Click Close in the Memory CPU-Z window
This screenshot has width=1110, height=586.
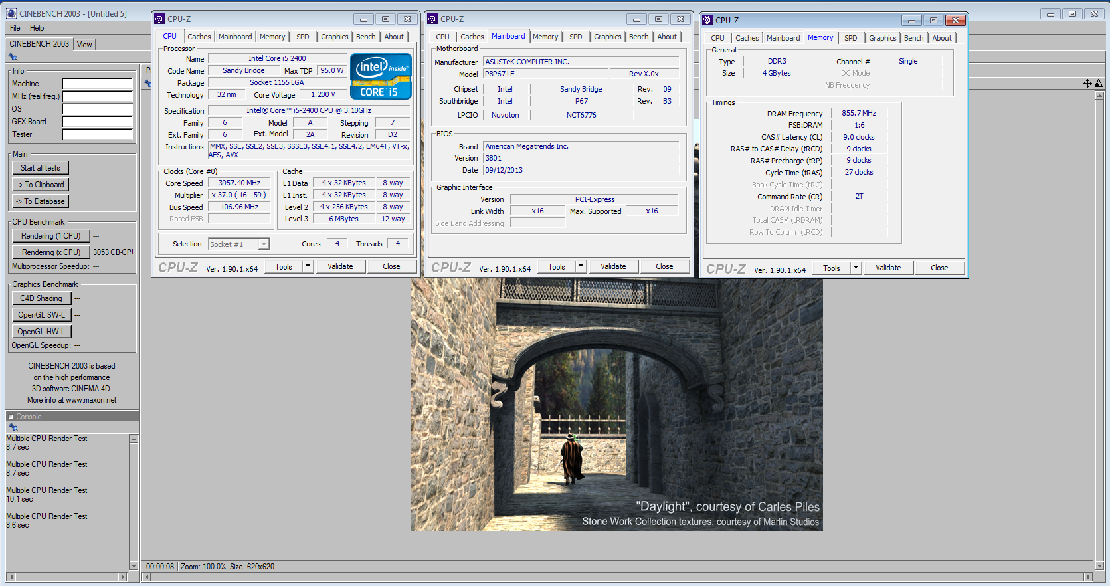[x=939, y=268]
